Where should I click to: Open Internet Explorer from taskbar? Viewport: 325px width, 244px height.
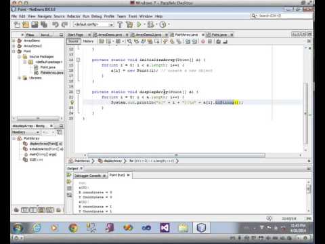click(37, 228)
